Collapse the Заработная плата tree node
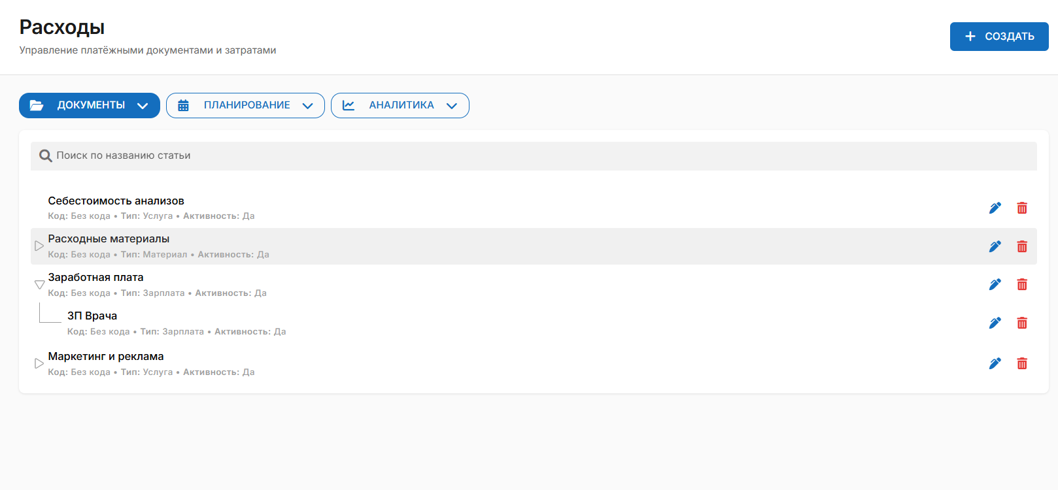 coord(39,285)
